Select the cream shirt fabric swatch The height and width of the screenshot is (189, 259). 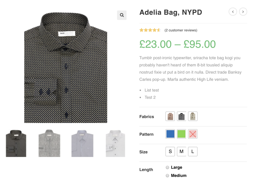pyautogui.click(x=192, y=116)
